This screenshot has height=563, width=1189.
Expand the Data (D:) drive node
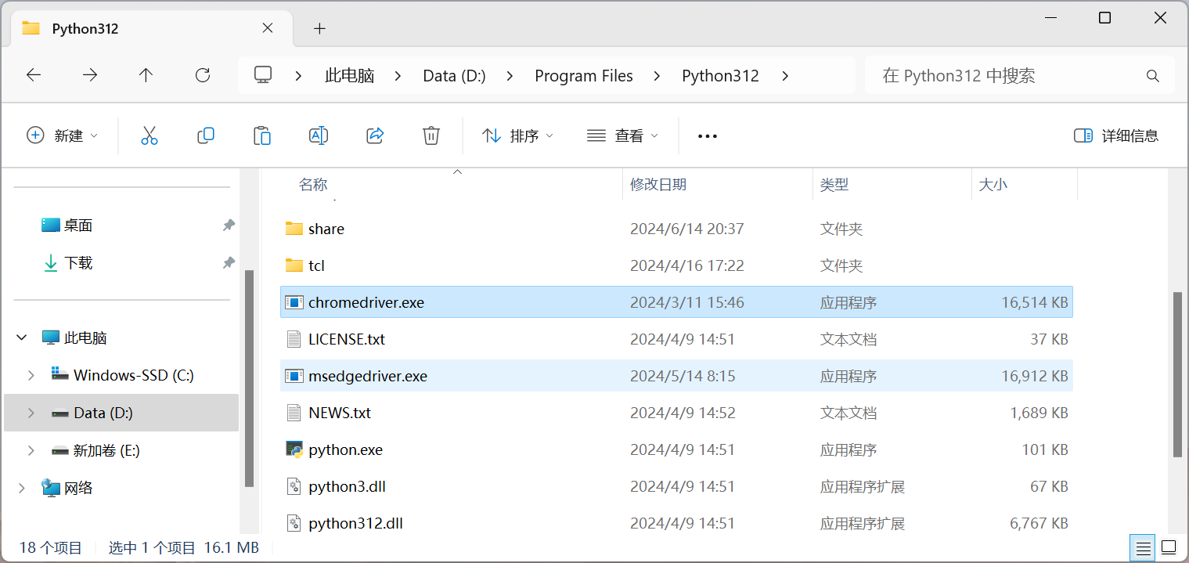click(31, 413)
